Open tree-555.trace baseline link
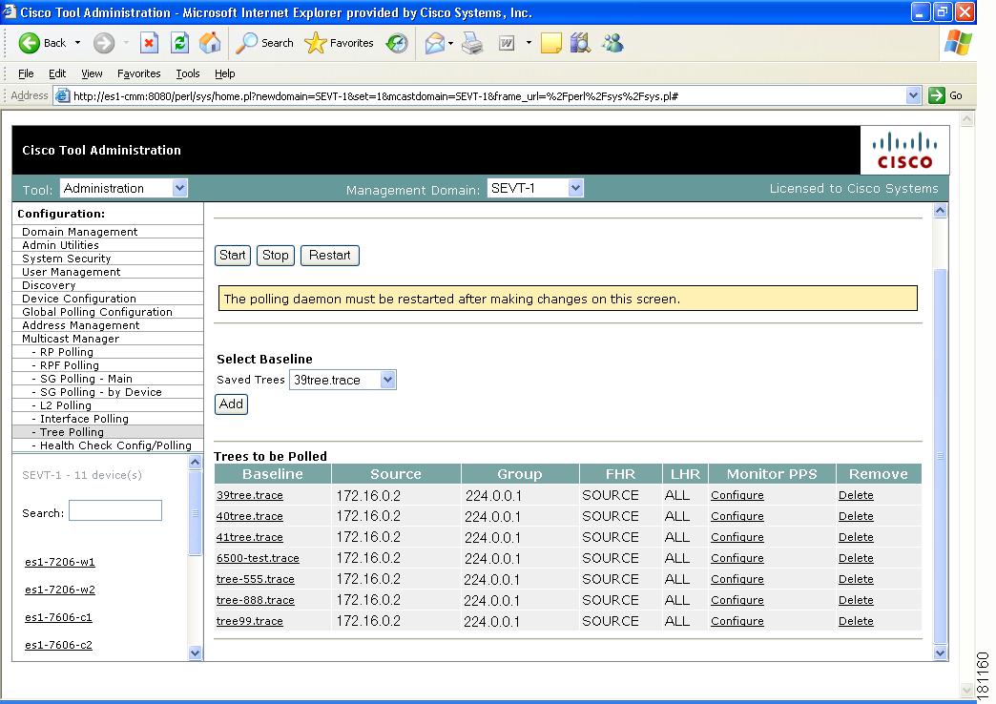This screenshot has width=996, height=704. tap(256, 579)
